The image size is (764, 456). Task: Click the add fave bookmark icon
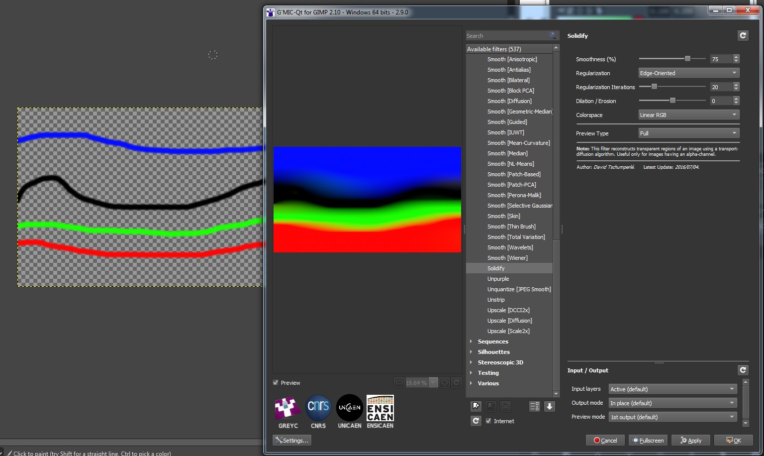476,406
